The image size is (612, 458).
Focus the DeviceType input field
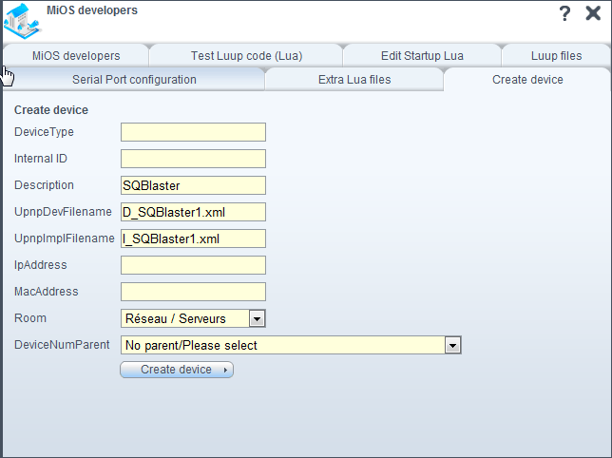(193, 132)
